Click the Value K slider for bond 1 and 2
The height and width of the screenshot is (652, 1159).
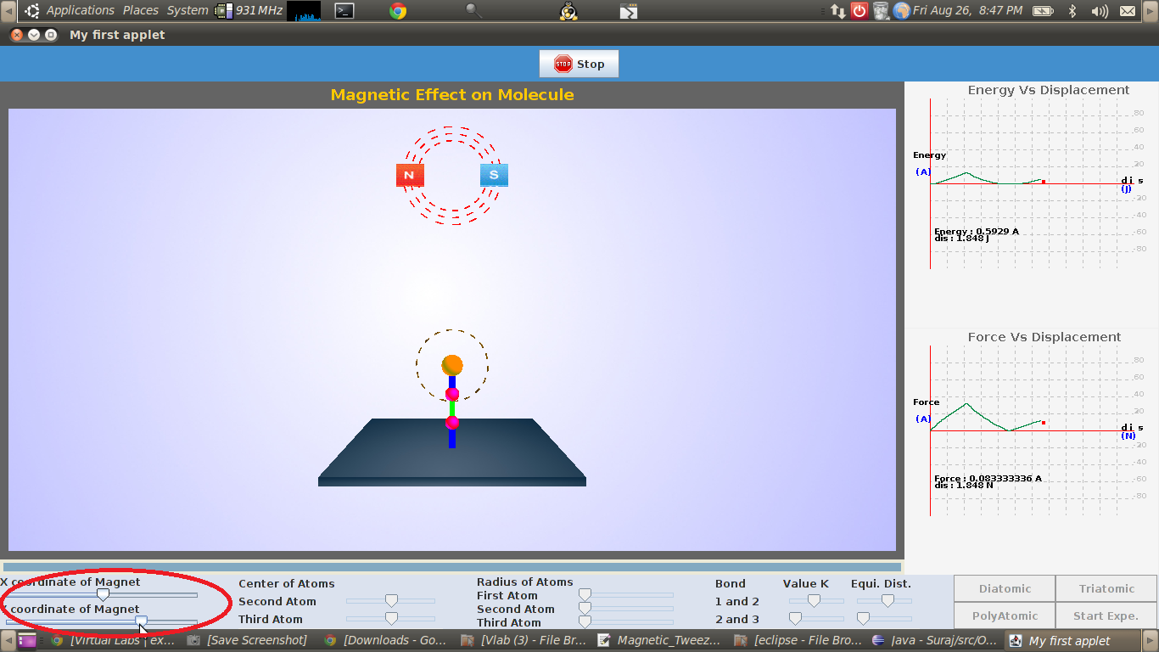(x=814, y=601)
